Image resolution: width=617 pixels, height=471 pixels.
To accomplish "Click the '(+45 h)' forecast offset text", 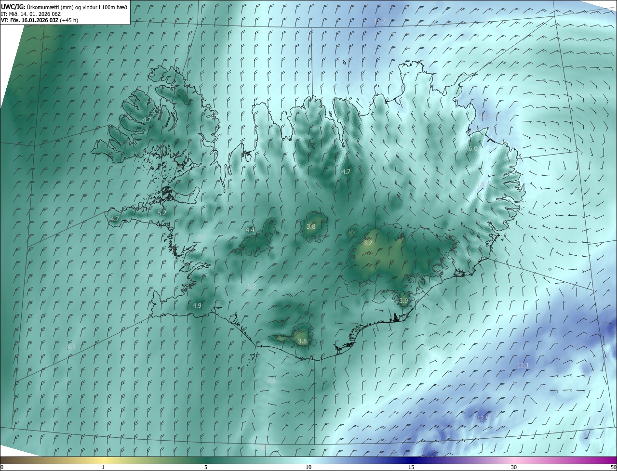I will coord(69,20).
